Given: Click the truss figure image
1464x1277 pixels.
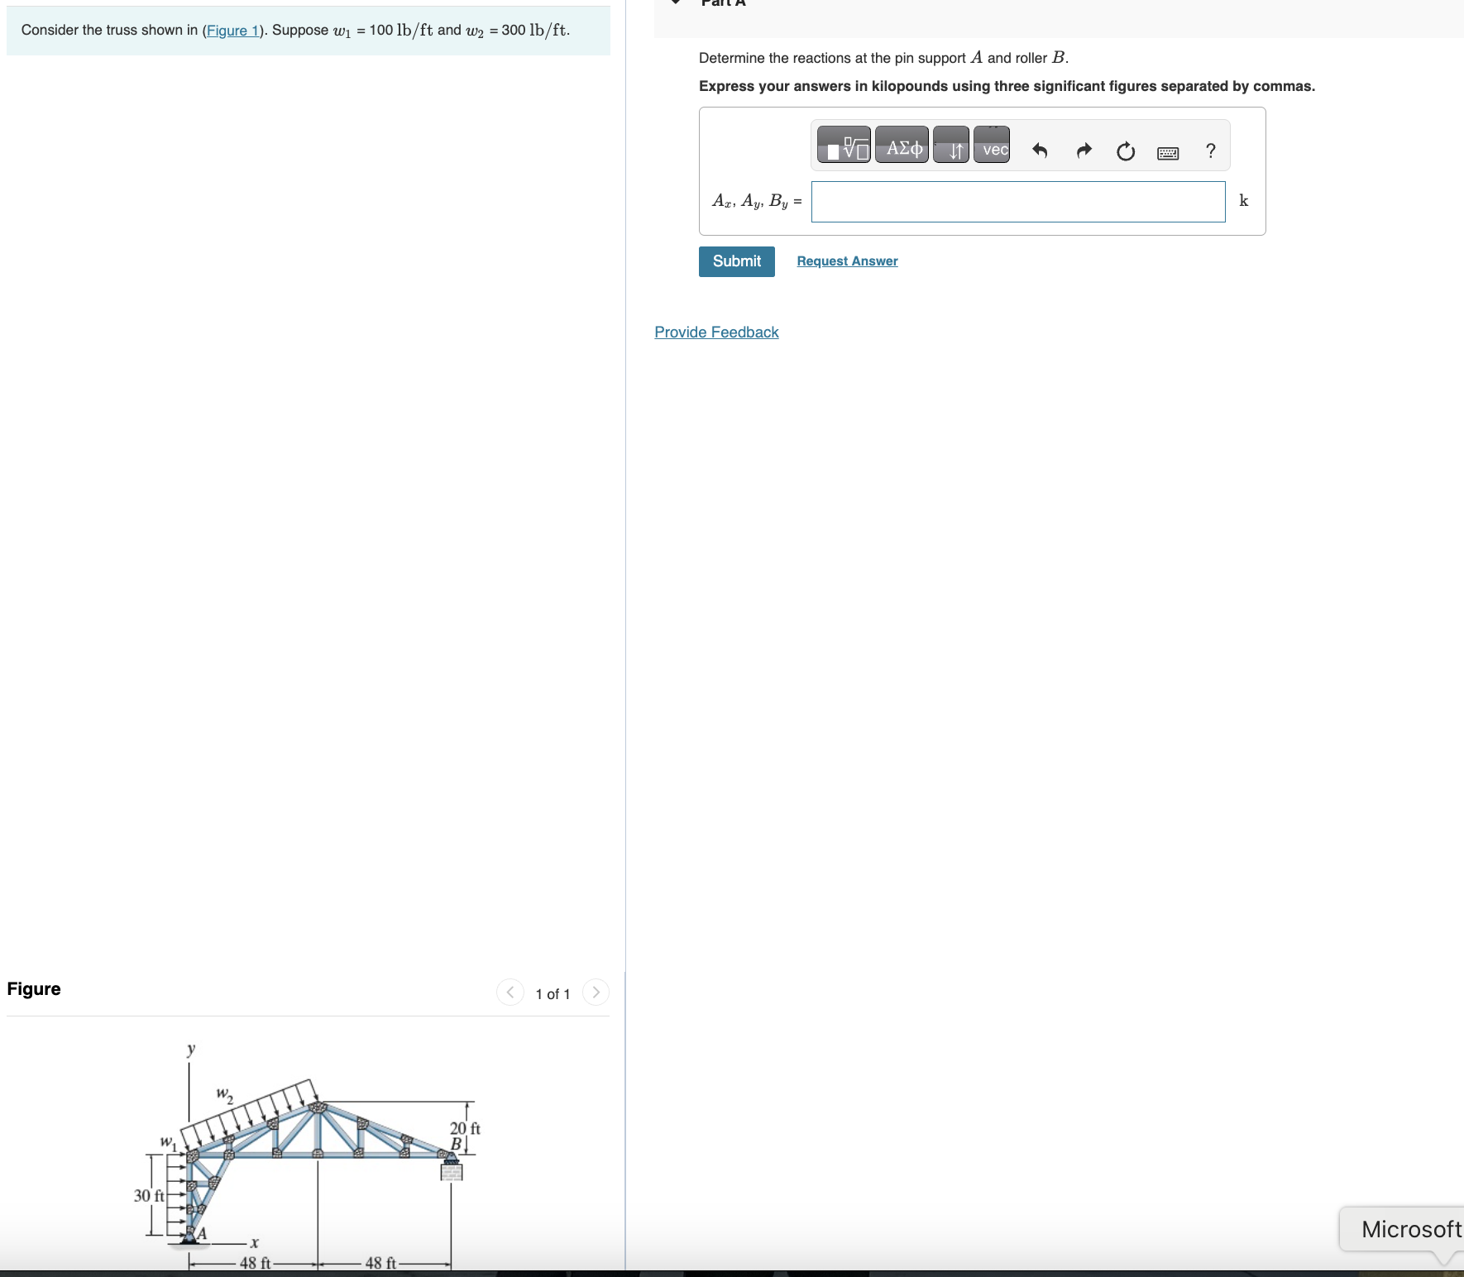Looking at the screenshot, I should tap(308, 1155).
